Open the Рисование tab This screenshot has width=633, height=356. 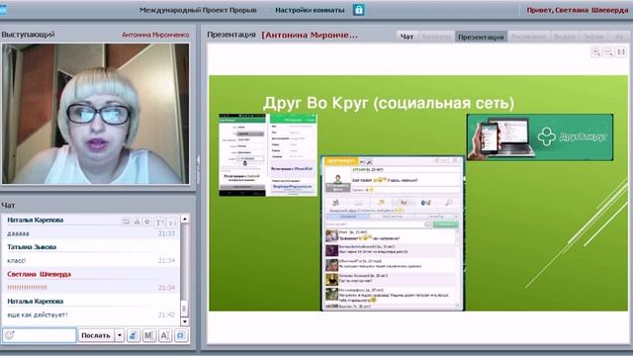coord(528,37)
